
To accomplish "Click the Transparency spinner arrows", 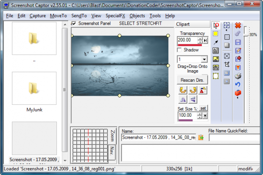I will click(x=200, y=40).
